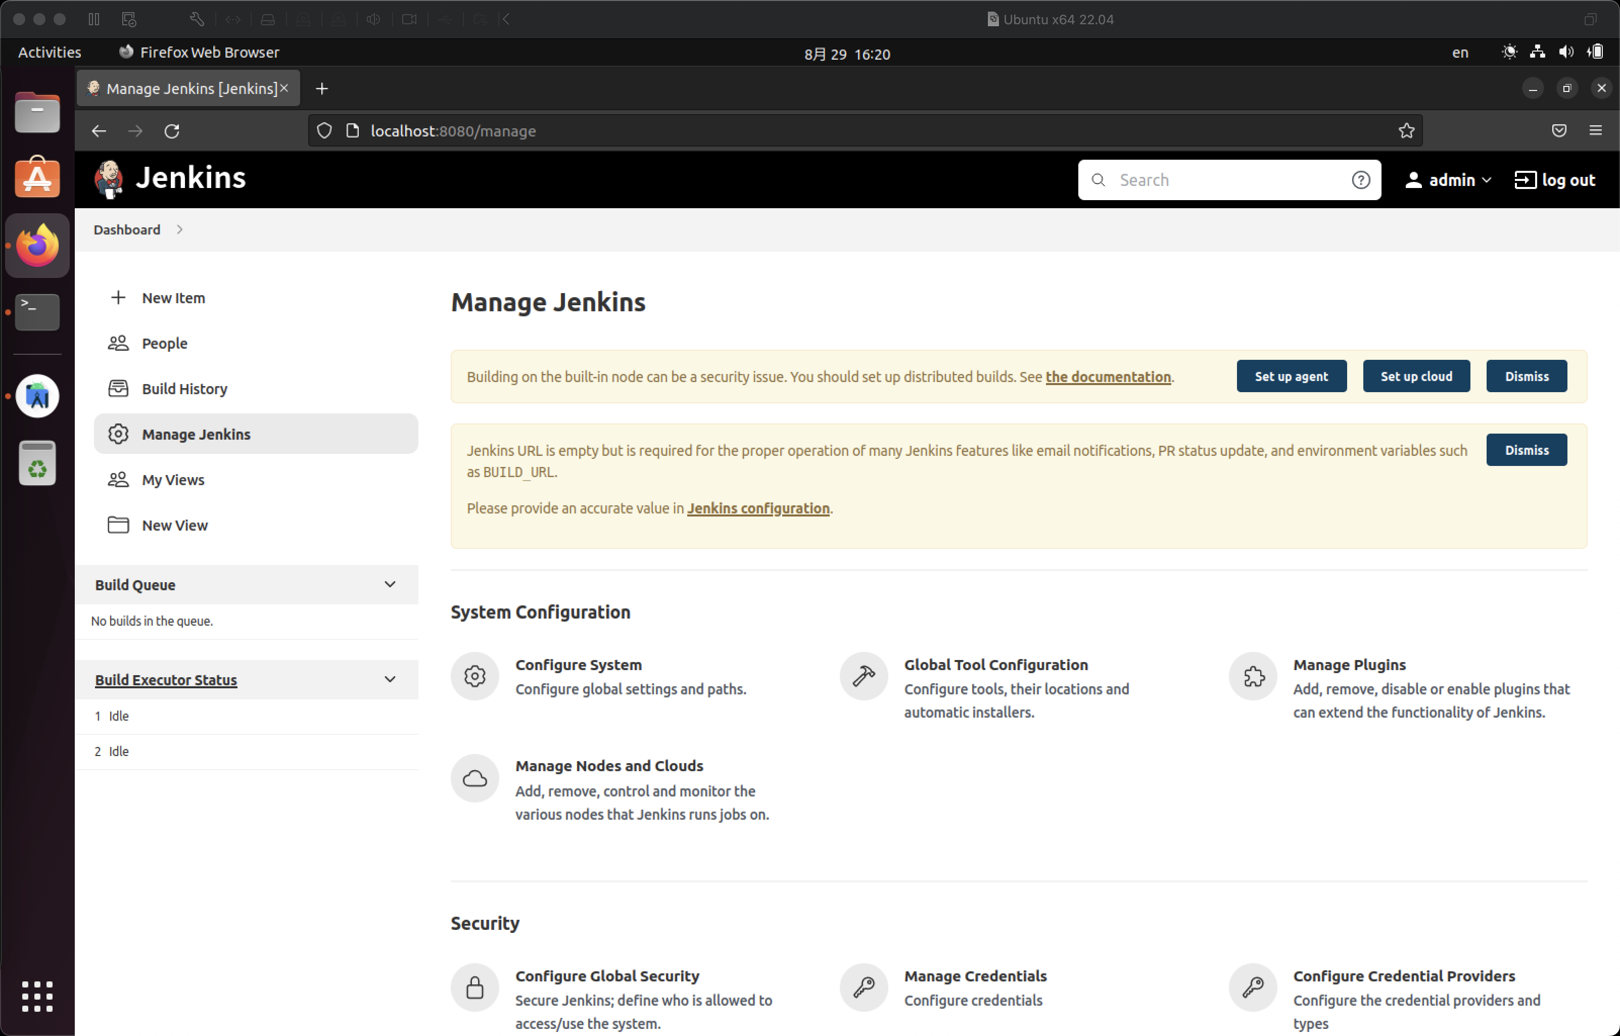The image size is (1620, 1036).
Task: Click the Build History tray icon
Action: [118, 388]
